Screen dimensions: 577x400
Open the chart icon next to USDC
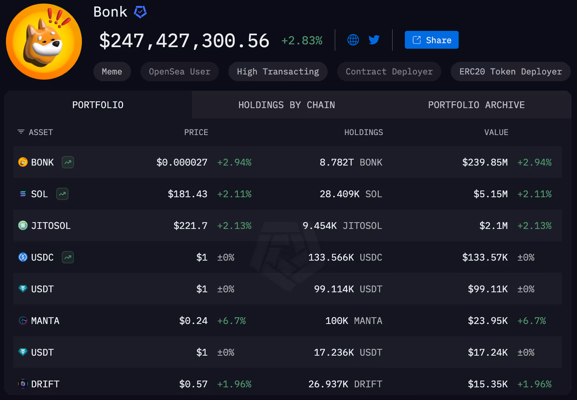[x=68, y=257]
